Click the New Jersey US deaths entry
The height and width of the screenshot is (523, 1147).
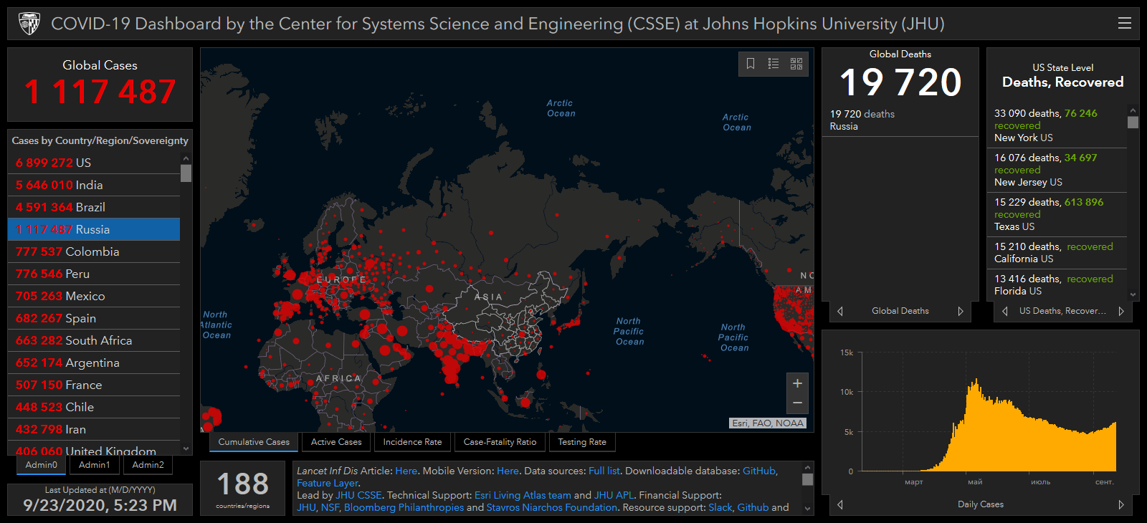(1057, 170)
